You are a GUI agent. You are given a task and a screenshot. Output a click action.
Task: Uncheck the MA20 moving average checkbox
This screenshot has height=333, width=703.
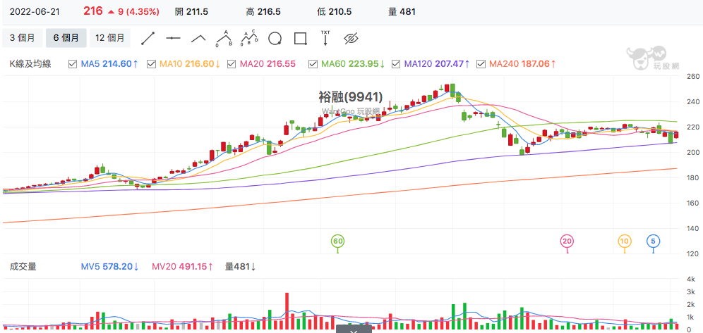[232, 64]
